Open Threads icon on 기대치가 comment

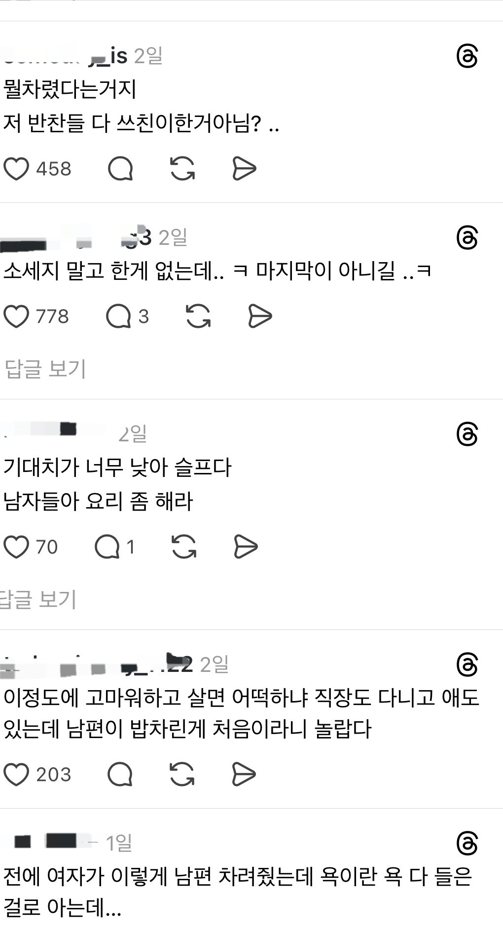click(x=467, y=434)
